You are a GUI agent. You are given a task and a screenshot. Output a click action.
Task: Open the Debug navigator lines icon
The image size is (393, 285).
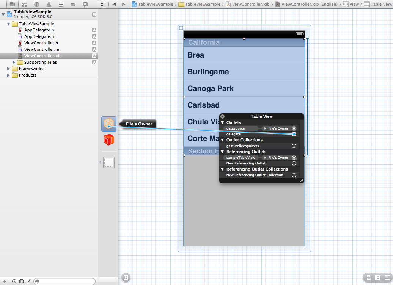tap(61, 4)
